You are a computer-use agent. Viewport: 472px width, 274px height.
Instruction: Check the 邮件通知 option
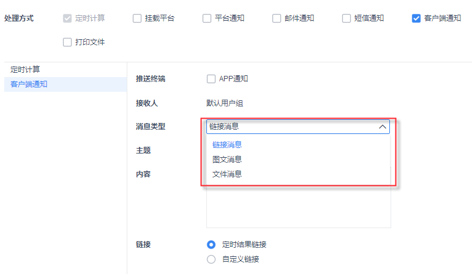point(277,18)
